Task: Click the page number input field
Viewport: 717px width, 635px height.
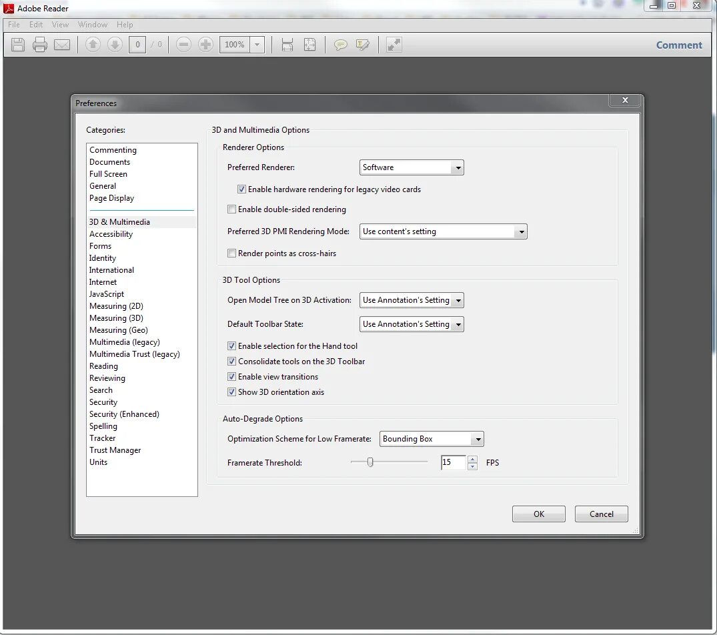Action: tap(137, 45)
